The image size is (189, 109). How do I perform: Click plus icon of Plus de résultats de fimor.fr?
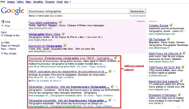coord(30,81)
